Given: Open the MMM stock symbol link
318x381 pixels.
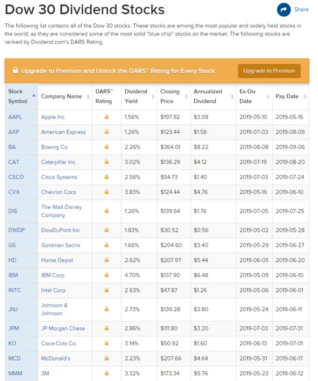Looking at the screenshot, I should pyautogui.click(x=15, y=373).
